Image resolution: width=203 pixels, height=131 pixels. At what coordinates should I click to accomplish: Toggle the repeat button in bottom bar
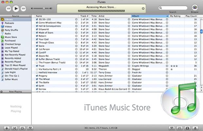pyautogui.click(x=22, y=128)
